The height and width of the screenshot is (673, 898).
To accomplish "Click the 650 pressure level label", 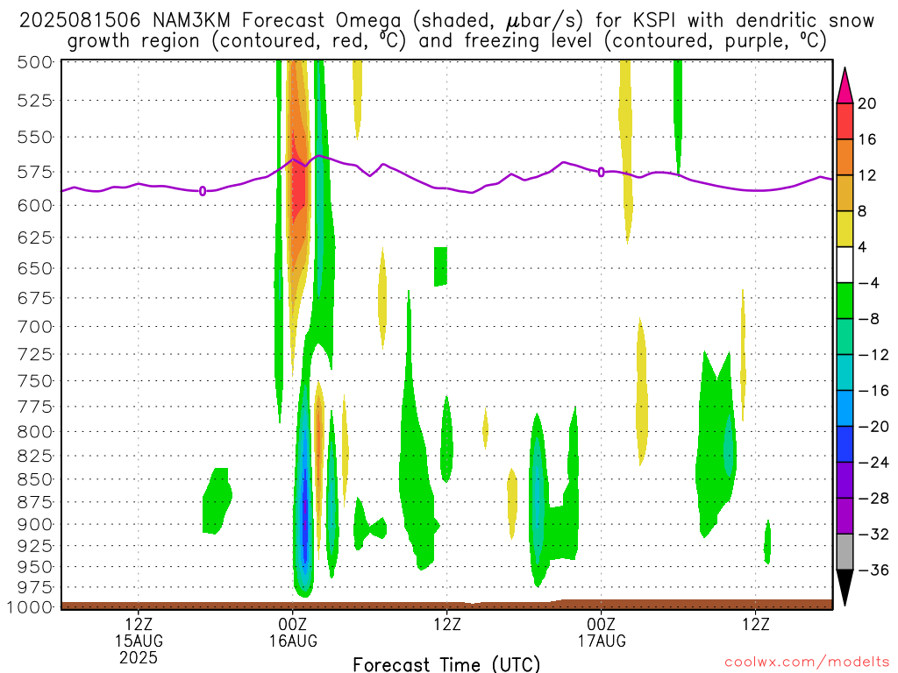I will pyautogui.click(x=35, y=268).
